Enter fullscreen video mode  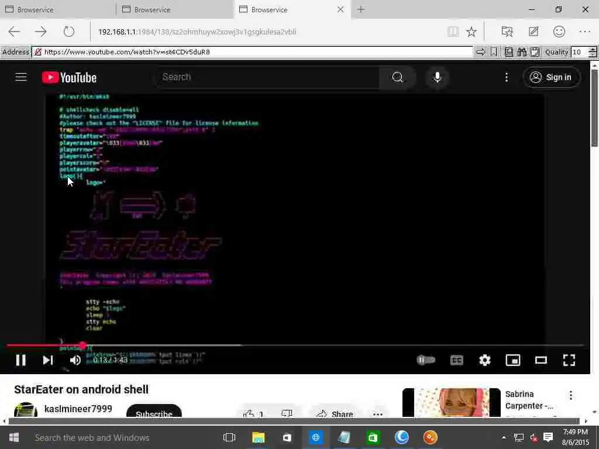pyautogui.click(x=569, y=360)
